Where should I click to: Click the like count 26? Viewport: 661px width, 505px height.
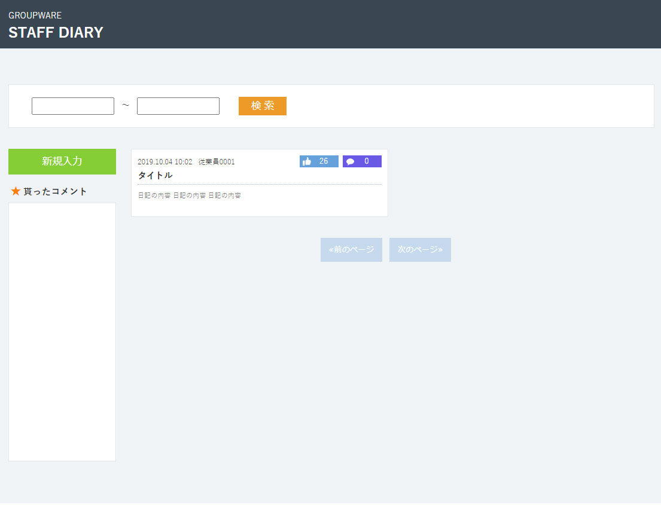click(324, 161)
